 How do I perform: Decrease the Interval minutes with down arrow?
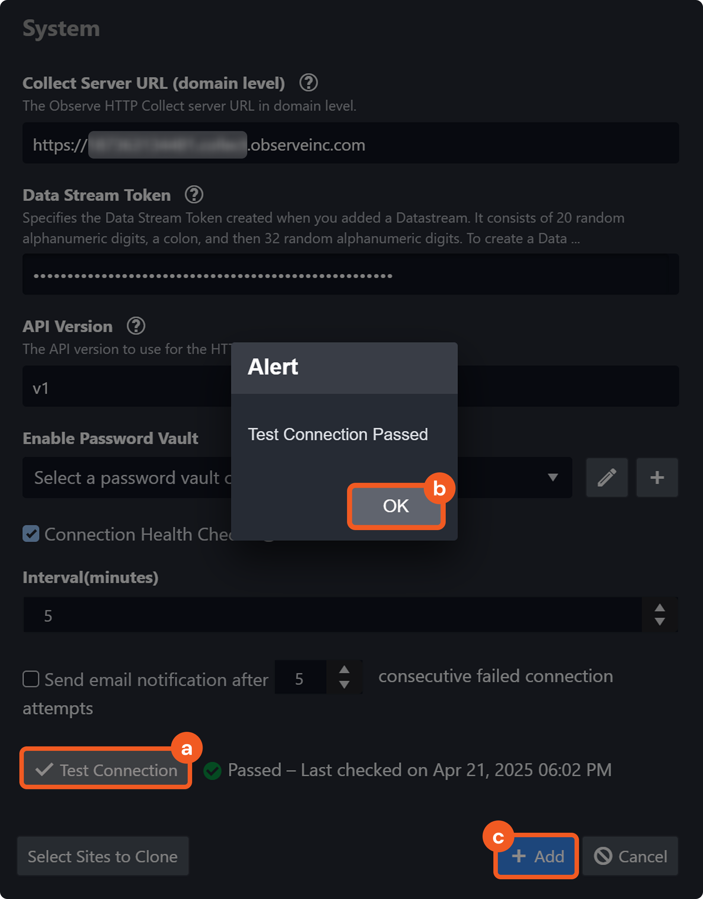point(660,622)
